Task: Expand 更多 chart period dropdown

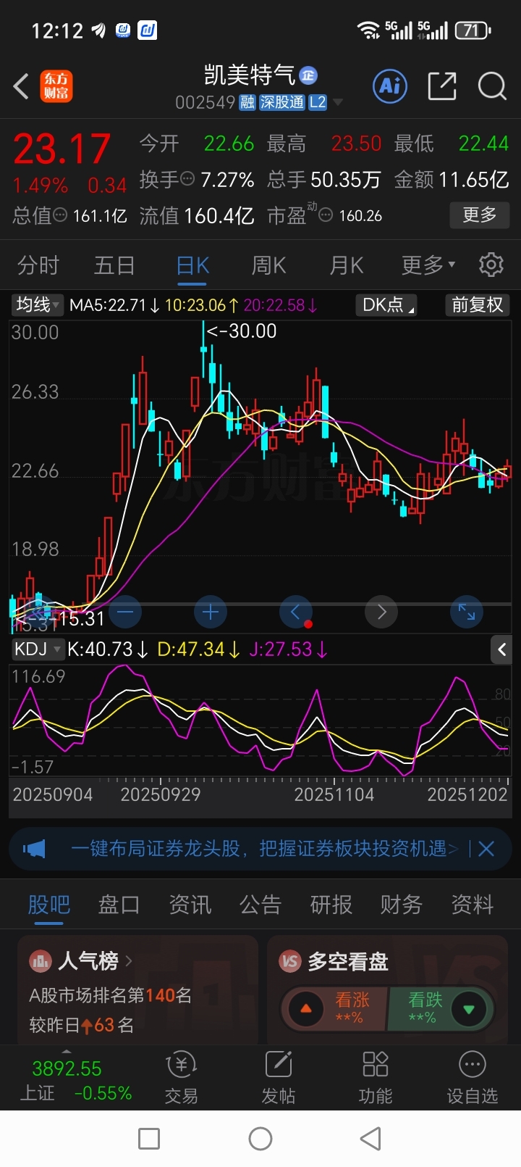Action: 429,265
